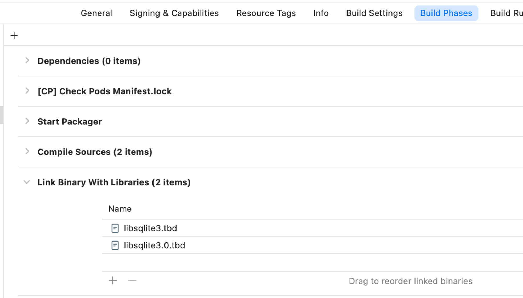Click the Name column header
Viewport: 523px width, 298px height.
click(120, 209)
